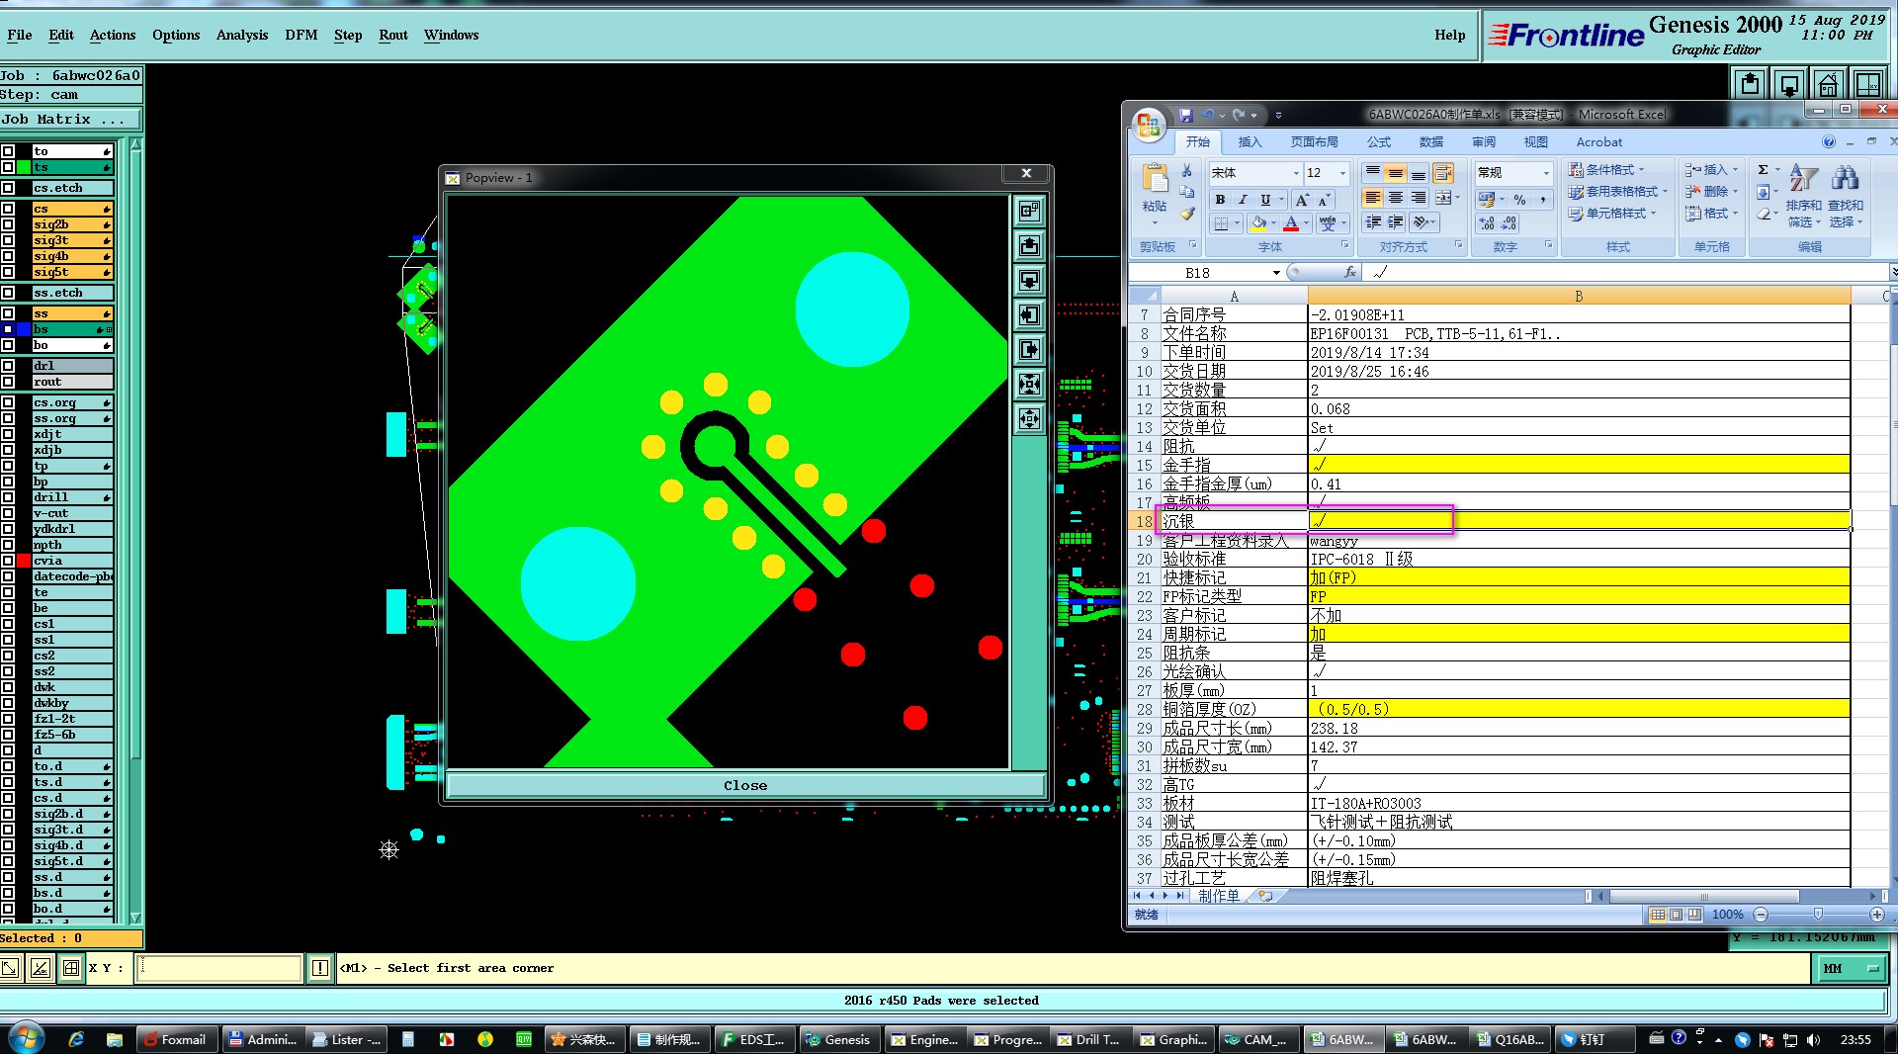Click the first Popview side toolbar icon
Viewport: 1898px width, 1054px height.
pos(1029,211)
